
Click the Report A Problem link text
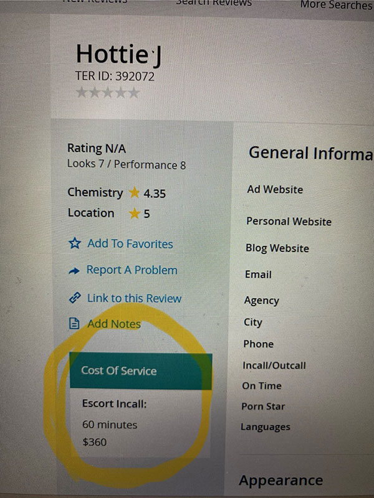pyautogui.click(x=132, y=270)
